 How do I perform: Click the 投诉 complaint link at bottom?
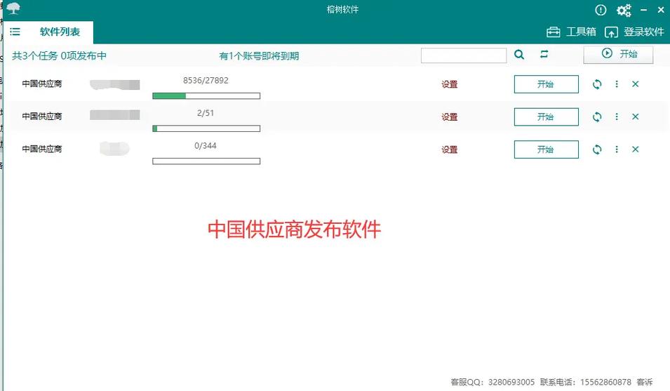[645, 382]
